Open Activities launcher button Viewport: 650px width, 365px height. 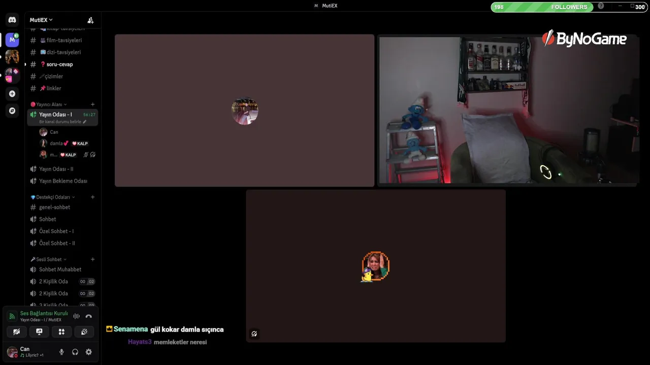[61, 332]
